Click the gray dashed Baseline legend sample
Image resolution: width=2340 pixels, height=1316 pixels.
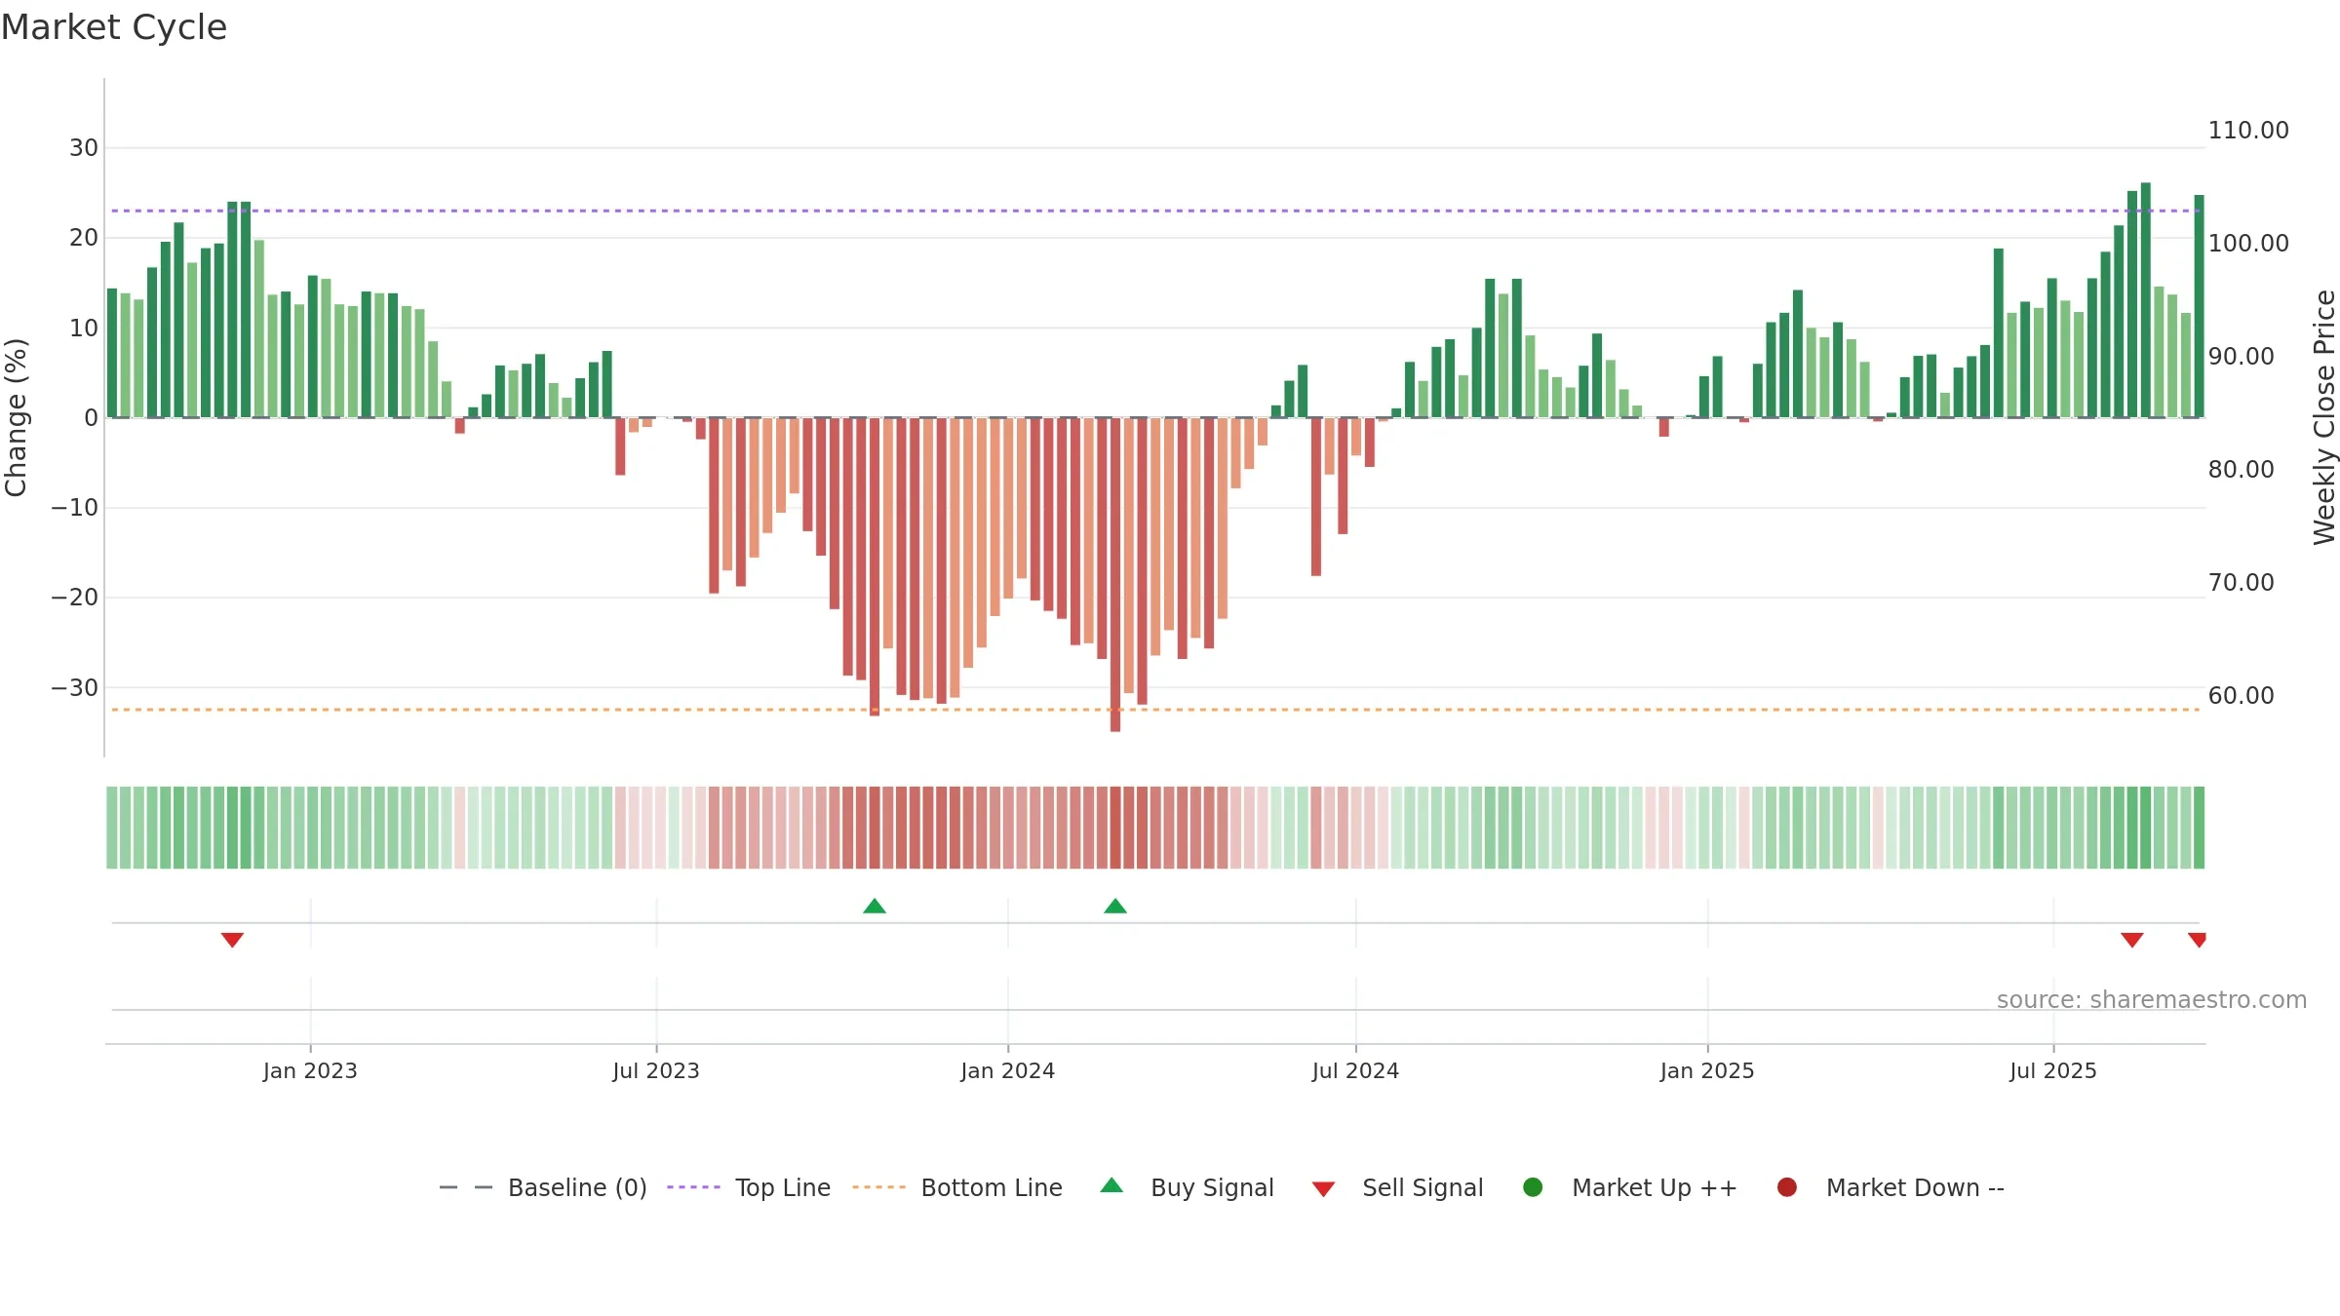[x=466, y=1187]
